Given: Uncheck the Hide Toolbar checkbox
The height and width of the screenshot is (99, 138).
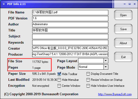Looking at the screenshot, I should click(x=59, y=74).
